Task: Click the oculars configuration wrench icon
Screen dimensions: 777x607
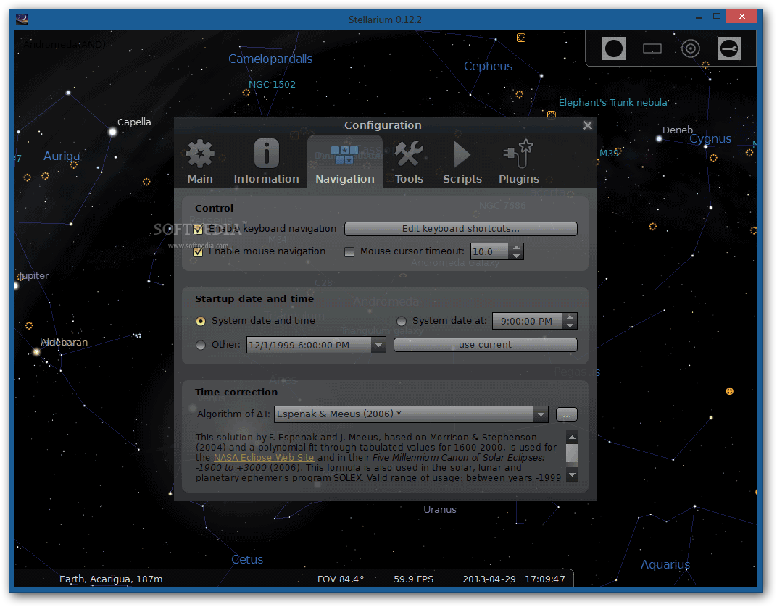Action: point(729,49)
